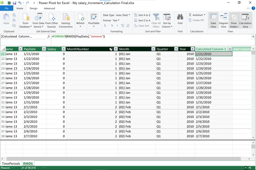The width and height of the screenshot is (256, 170).
Task: Click the horizontal scrollbar in grid
Action: (x=123, y=159)
